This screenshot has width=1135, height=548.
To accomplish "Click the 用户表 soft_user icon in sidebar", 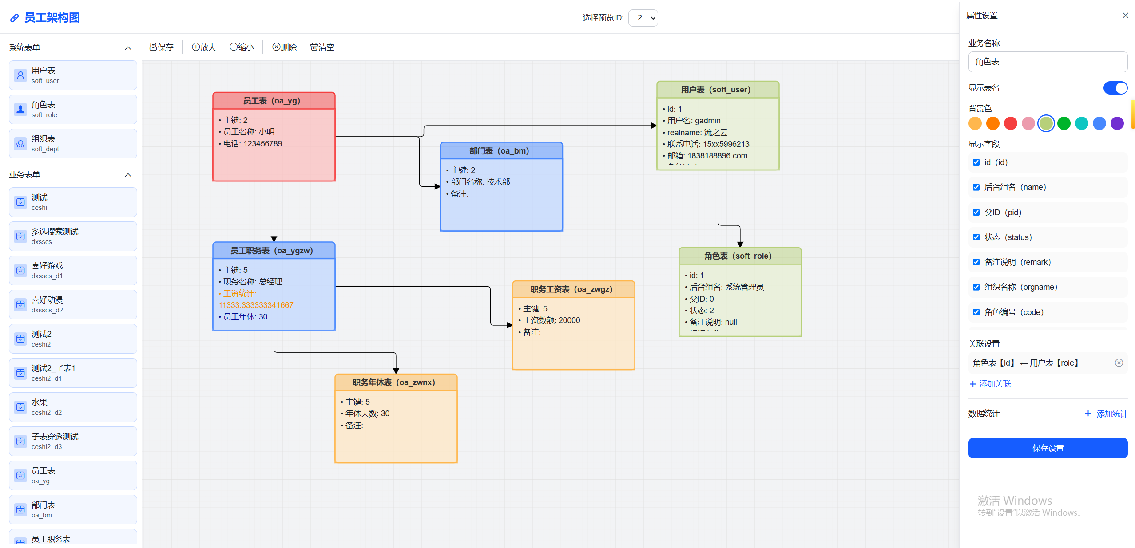I will point(20,75).
